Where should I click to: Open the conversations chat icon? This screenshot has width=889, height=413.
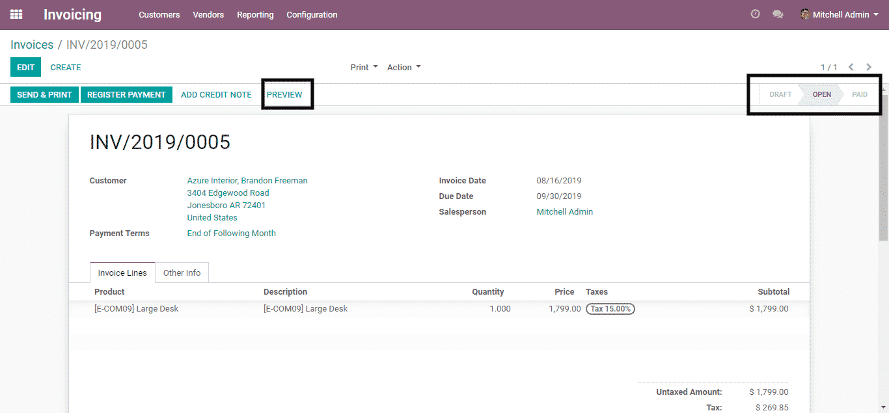click(777, 14)
